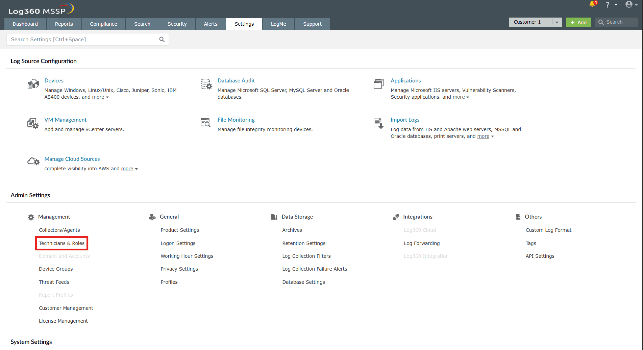Open Retention Settings
Viewport: 643px width, 350px height.
tap(304, 243)
